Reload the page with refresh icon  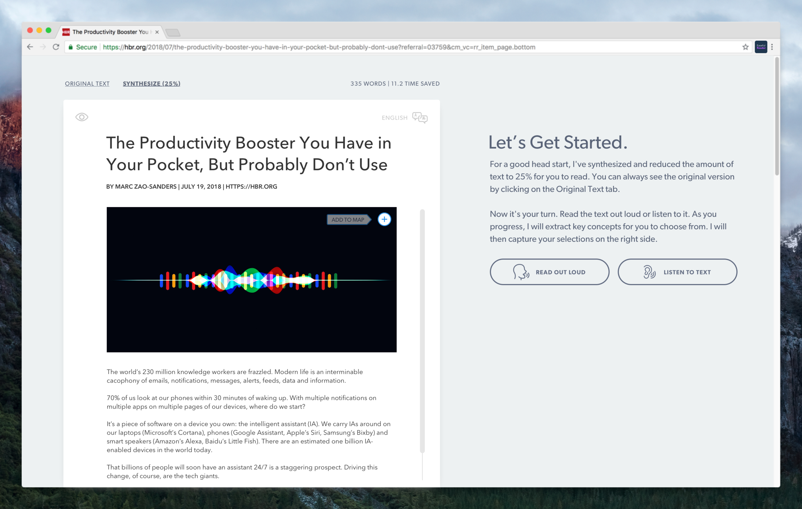click(56, 47)
